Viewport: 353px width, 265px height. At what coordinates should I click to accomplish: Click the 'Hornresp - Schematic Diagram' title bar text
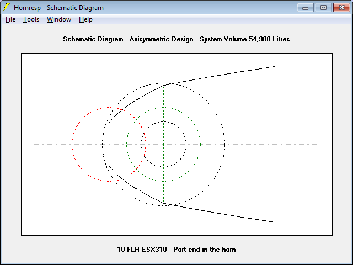[58, 8]
